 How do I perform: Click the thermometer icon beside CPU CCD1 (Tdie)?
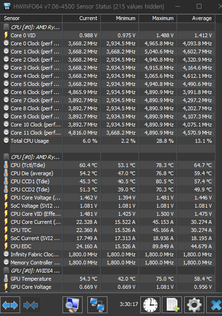tap(6, 181)
